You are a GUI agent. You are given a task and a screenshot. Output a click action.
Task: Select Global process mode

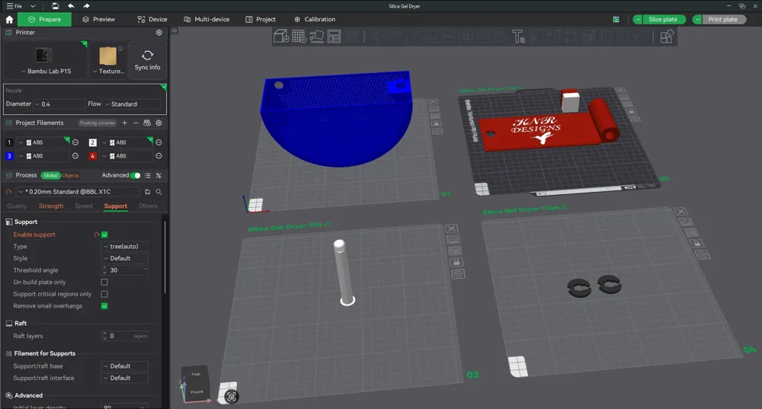[x=50, y=175]
